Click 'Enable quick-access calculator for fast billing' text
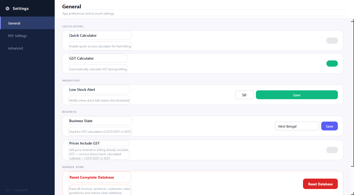354x195 pixels. point(100,46)
